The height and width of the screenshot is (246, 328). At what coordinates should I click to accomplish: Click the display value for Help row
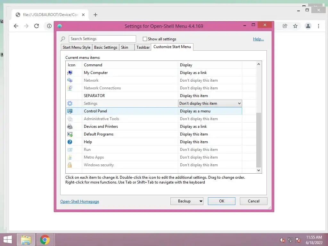[194, 142]
